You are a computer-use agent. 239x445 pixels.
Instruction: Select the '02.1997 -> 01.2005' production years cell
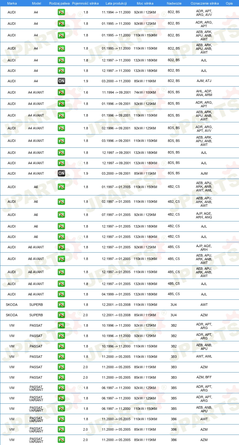pos(116,202)
